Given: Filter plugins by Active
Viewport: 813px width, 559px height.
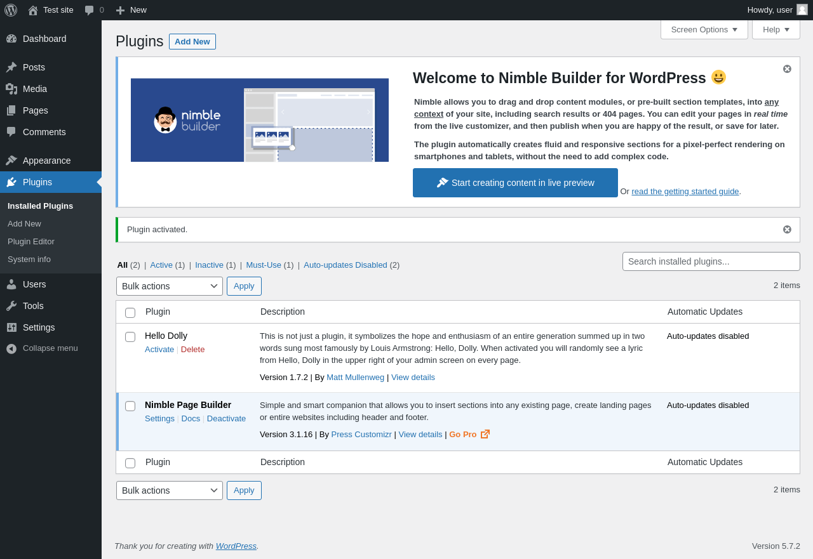Looking at the screenshot, I should point(161,265).
